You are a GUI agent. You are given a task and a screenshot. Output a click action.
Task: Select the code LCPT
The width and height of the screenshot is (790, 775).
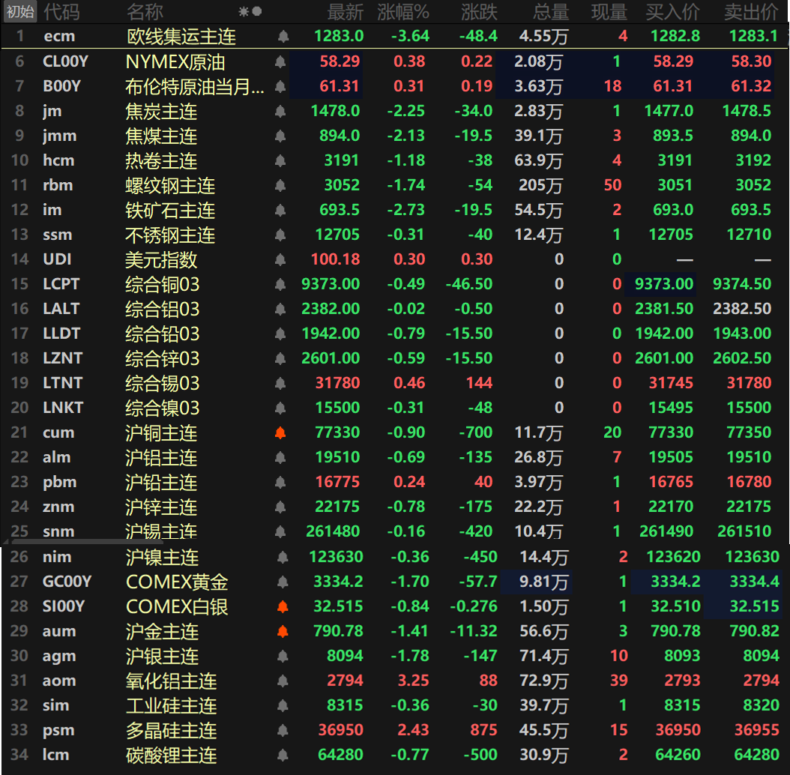coord(61,284)
